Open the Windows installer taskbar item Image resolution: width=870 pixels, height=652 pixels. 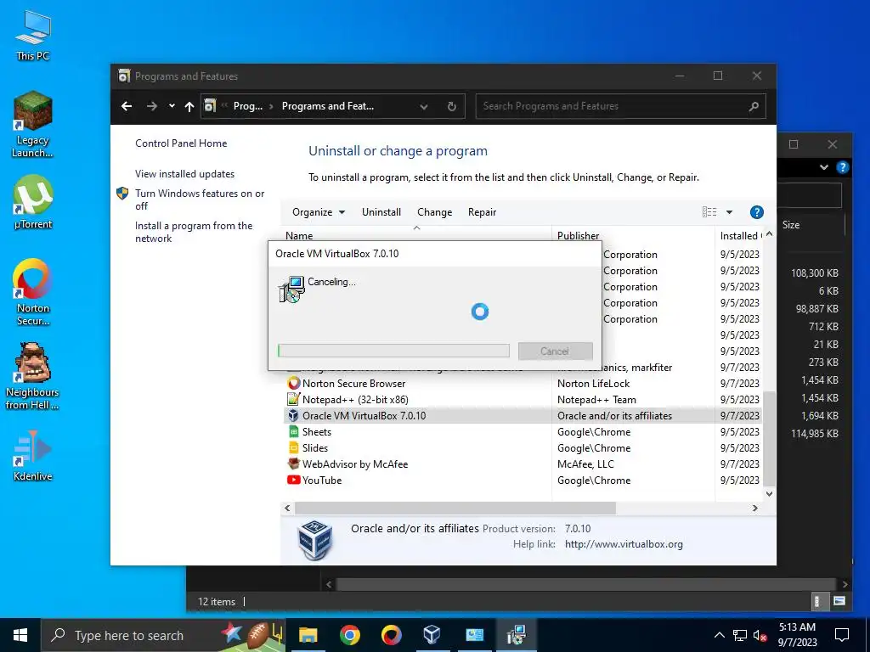516,635
